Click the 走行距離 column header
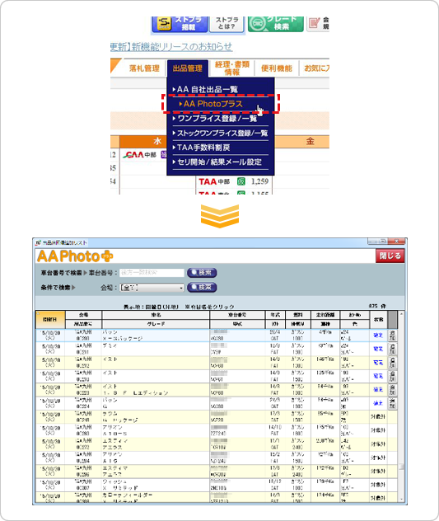Viewport: 439px width, 521px height. tap(325, 315)
